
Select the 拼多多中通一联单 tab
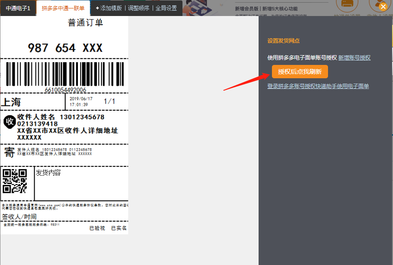(x=63, y=8)
